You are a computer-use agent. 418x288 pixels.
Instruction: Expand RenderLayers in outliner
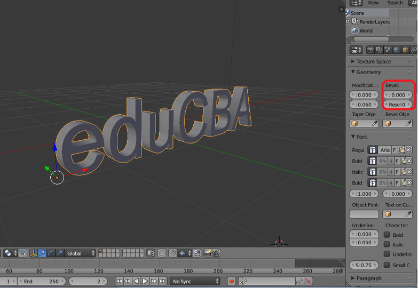click(x=348, y=21)
